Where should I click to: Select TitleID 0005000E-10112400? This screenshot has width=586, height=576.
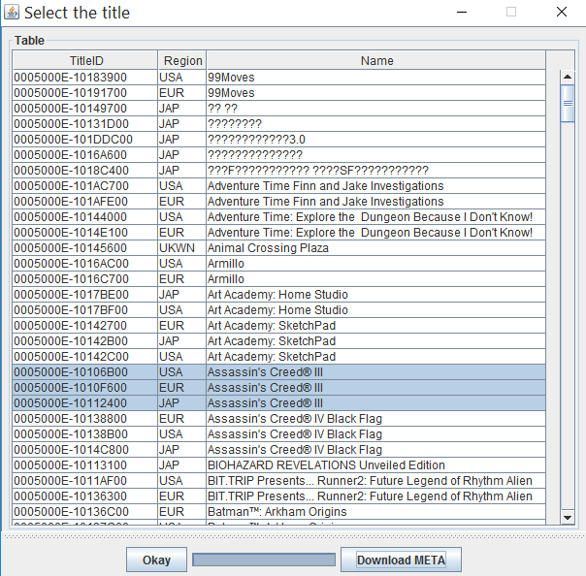pyautogui.click(x=85, y=403)
